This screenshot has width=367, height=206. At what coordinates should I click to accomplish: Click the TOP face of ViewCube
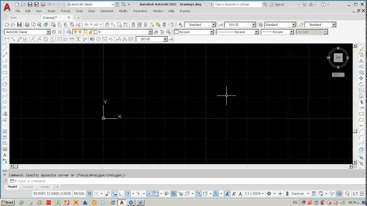pos(338,58)
